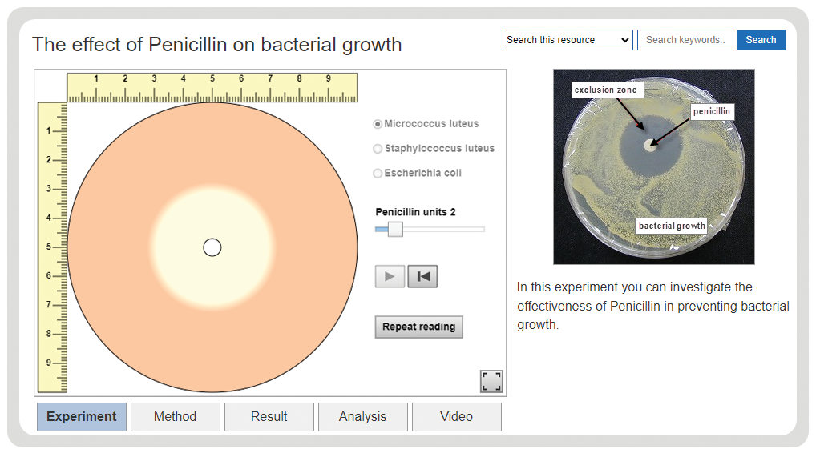816x453 pixels.
Task: Click the play button to start the experiment
Action: [390, 276]
